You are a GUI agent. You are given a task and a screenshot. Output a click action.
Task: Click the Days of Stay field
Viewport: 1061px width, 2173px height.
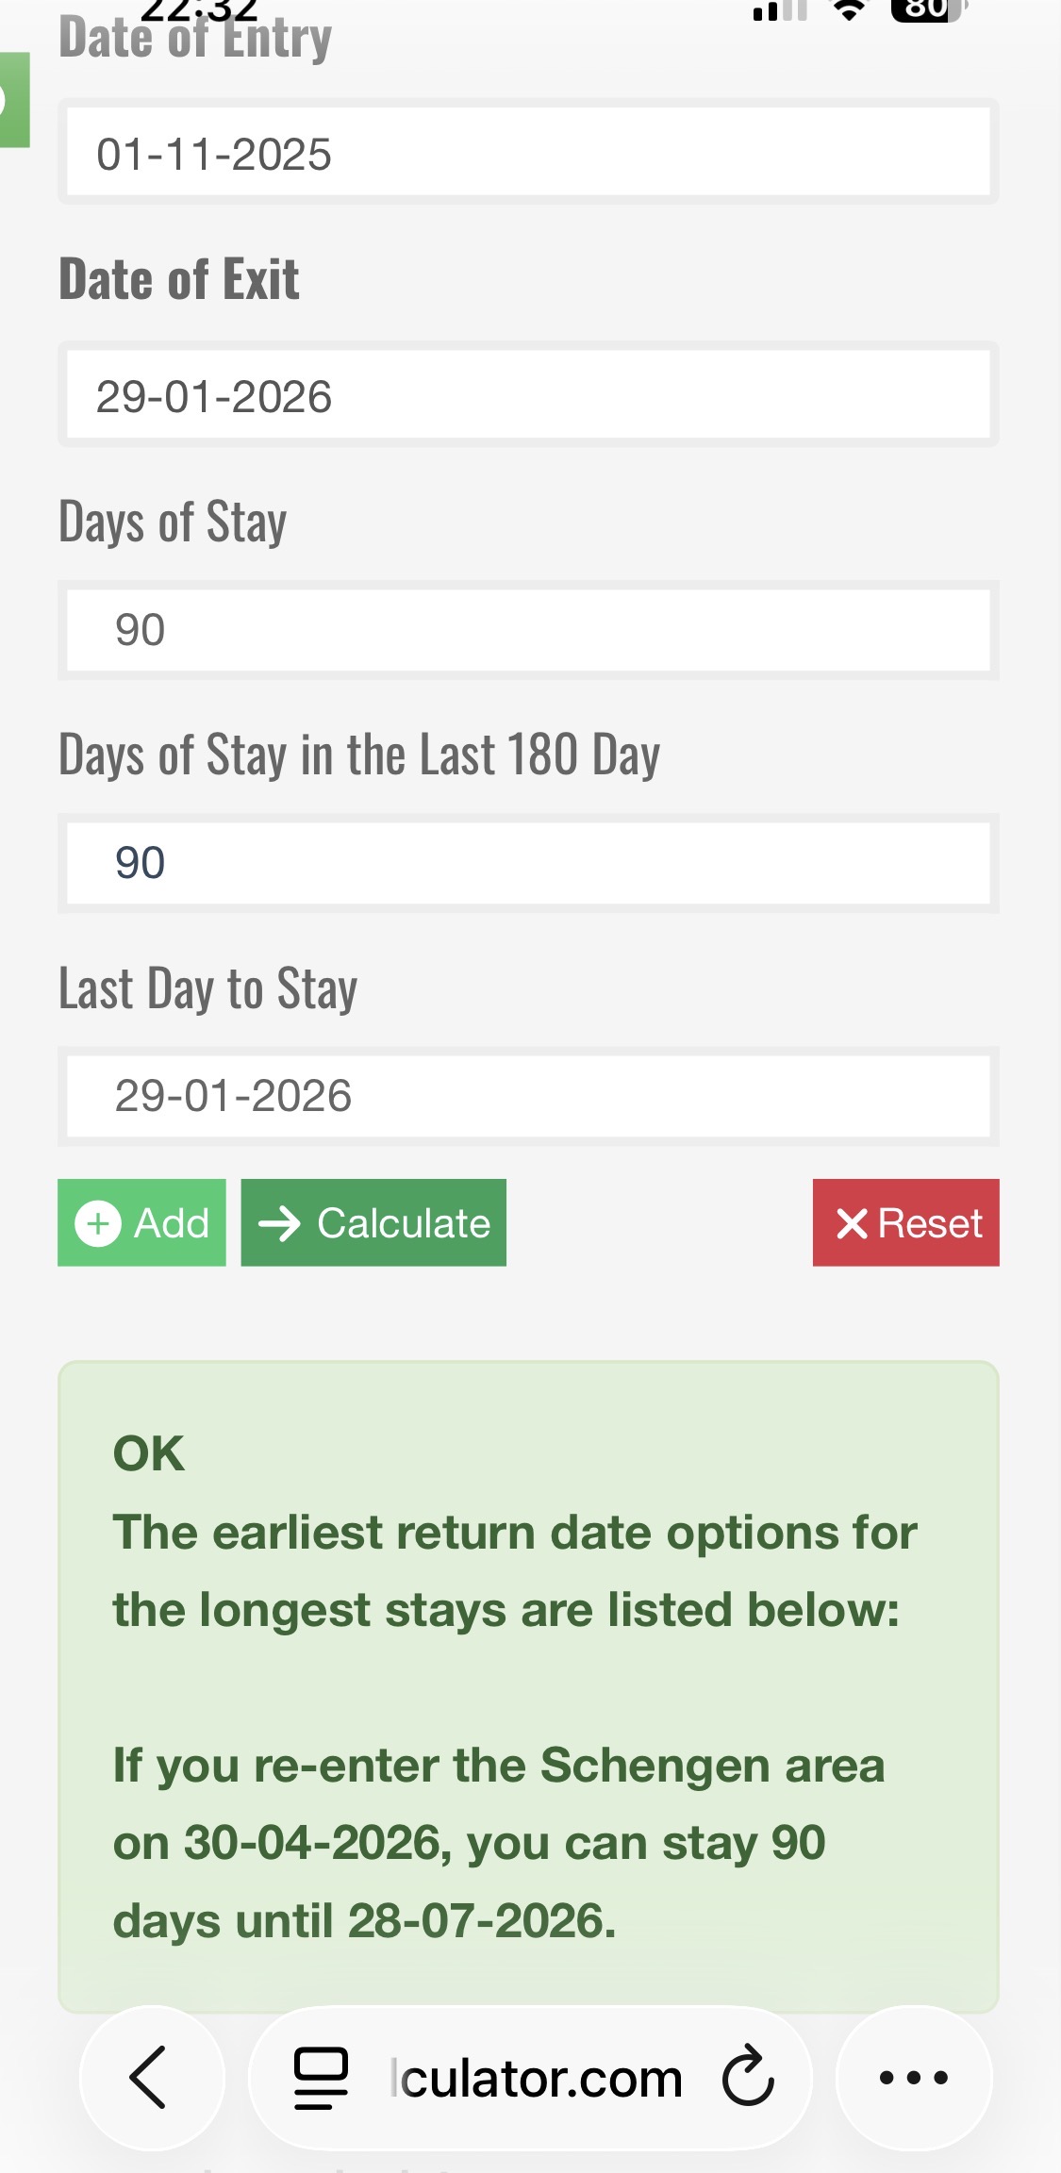(528, 629)
